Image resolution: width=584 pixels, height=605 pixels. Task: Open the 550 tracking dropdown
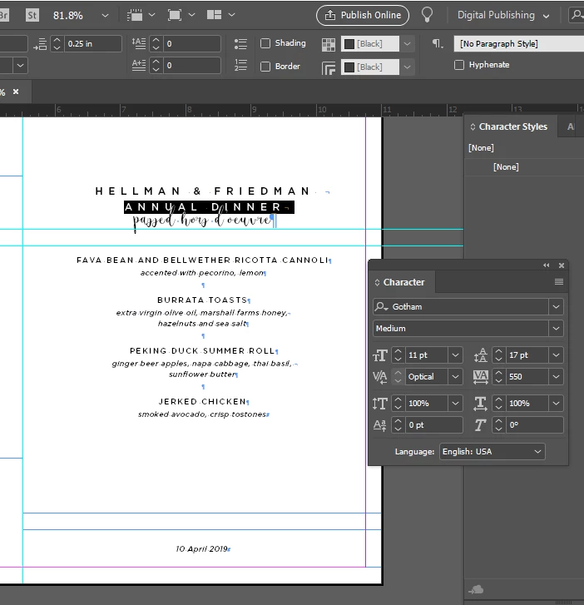coord(556,377)
